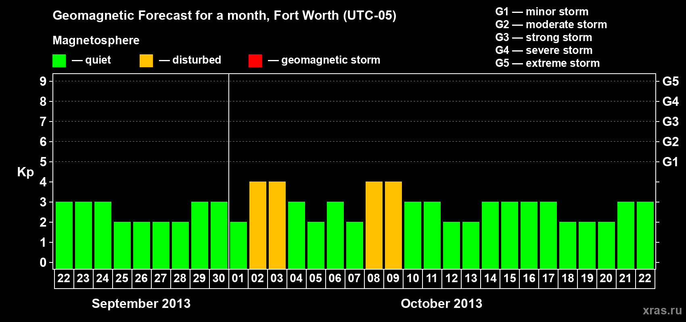This screenshot has height=322, width=686.
Task: Select the green bar for October 18
Action: tap(568, 246)
